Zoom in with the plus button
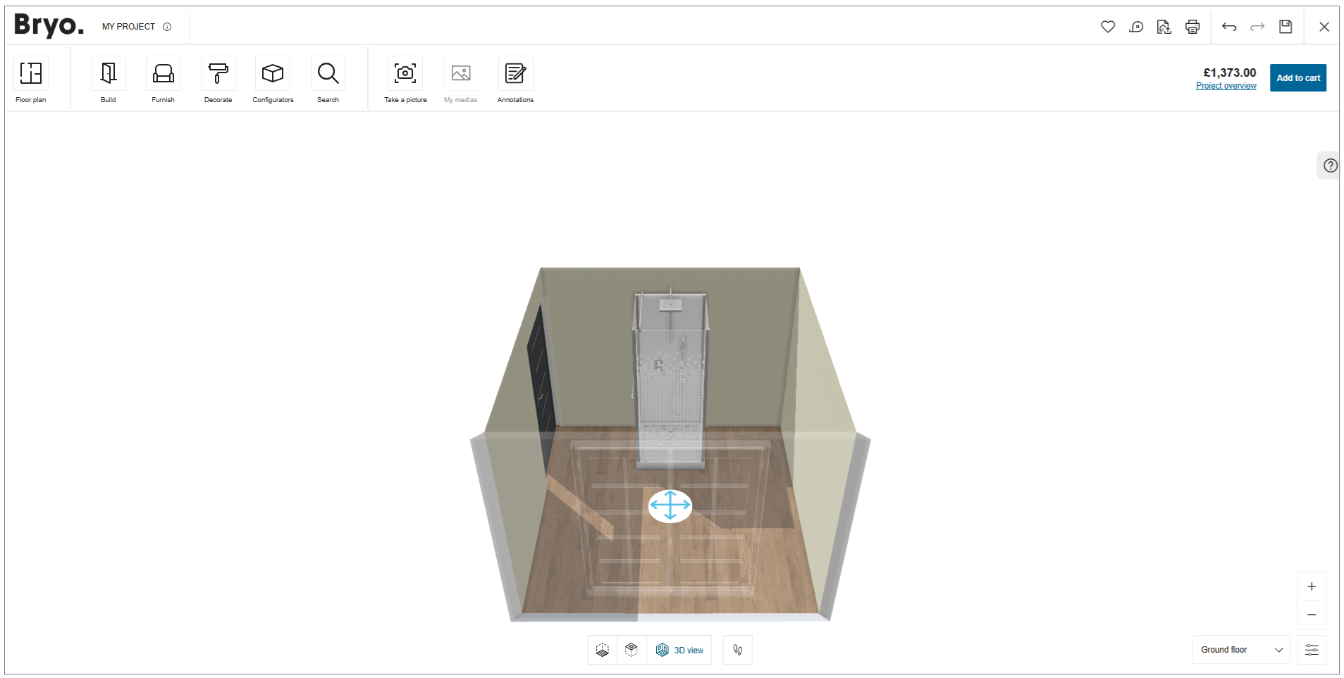This screenshot has height=678, width=1344. click(x=1311, y=586)
